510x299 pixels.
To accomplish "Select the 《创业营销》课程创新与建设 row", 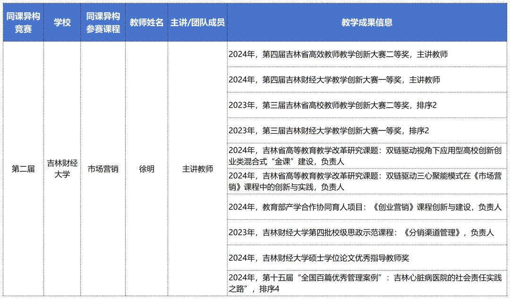I will 367,207.
